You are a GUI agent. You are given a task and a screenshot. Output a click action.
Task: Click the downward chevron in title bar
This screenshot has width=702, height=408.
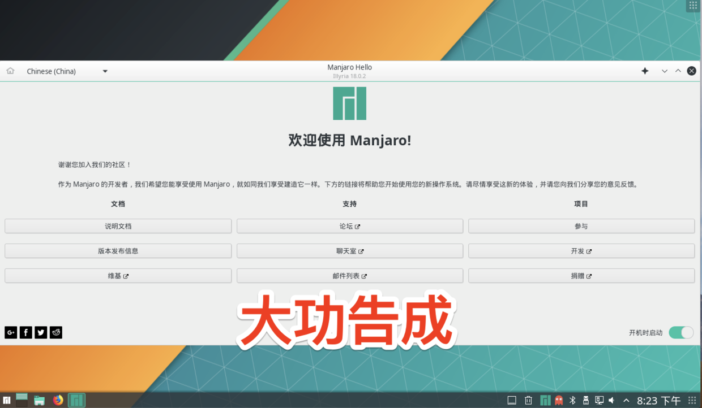665,71
